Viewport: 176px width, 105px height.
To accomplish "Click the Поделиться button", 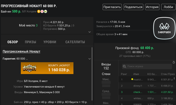I will point(133,7).
